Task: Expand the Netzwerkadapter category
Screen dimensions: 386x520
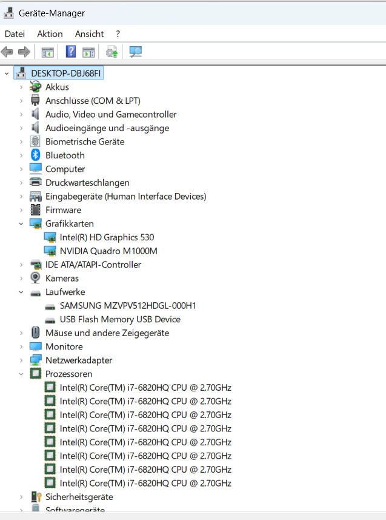Action: pyautogui.click(x=21, y=360)
